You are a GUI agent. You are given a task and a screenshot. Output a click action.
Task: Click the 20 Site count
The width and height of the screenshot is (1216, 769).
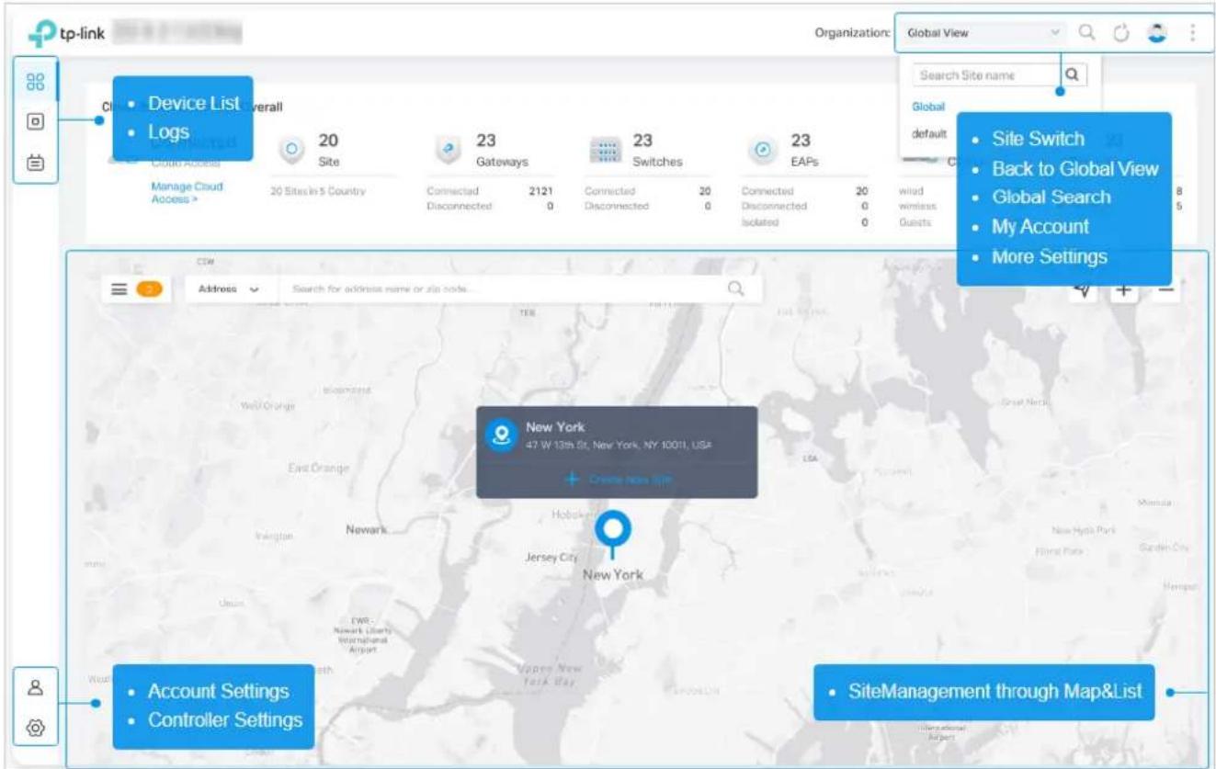[x=329, y=140]
